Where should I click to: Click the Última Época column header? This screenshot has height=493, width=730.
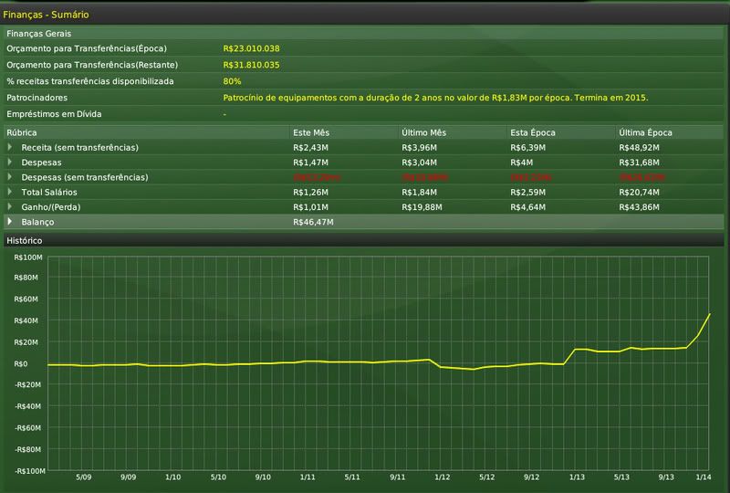(x=643, y=132)
